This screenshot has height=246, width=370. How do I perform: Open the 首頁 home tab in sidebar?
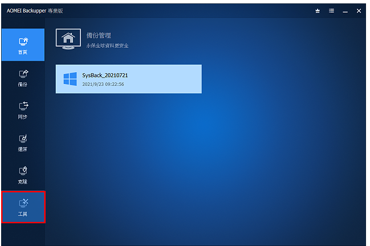coord(23,45)
